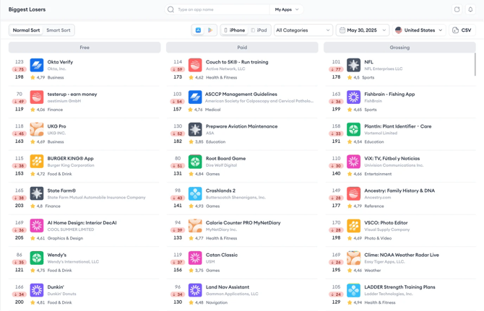The height and width of the screenshot is (311, 484).
Task: Click the Root Board Game app icon
Action: [195, 162]
